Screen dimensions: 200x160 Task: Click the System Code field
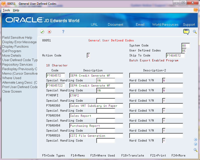(x=186, y=45)
